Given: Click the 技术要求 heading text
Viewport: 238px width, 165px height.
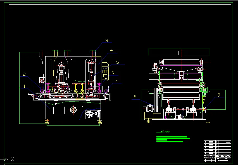Looking at the screenshot, I should point(166,132).
